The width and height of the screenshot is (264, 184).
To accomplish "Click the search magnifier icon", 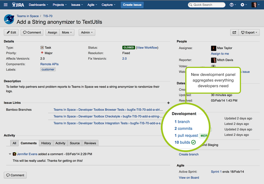I will [191, 5].
